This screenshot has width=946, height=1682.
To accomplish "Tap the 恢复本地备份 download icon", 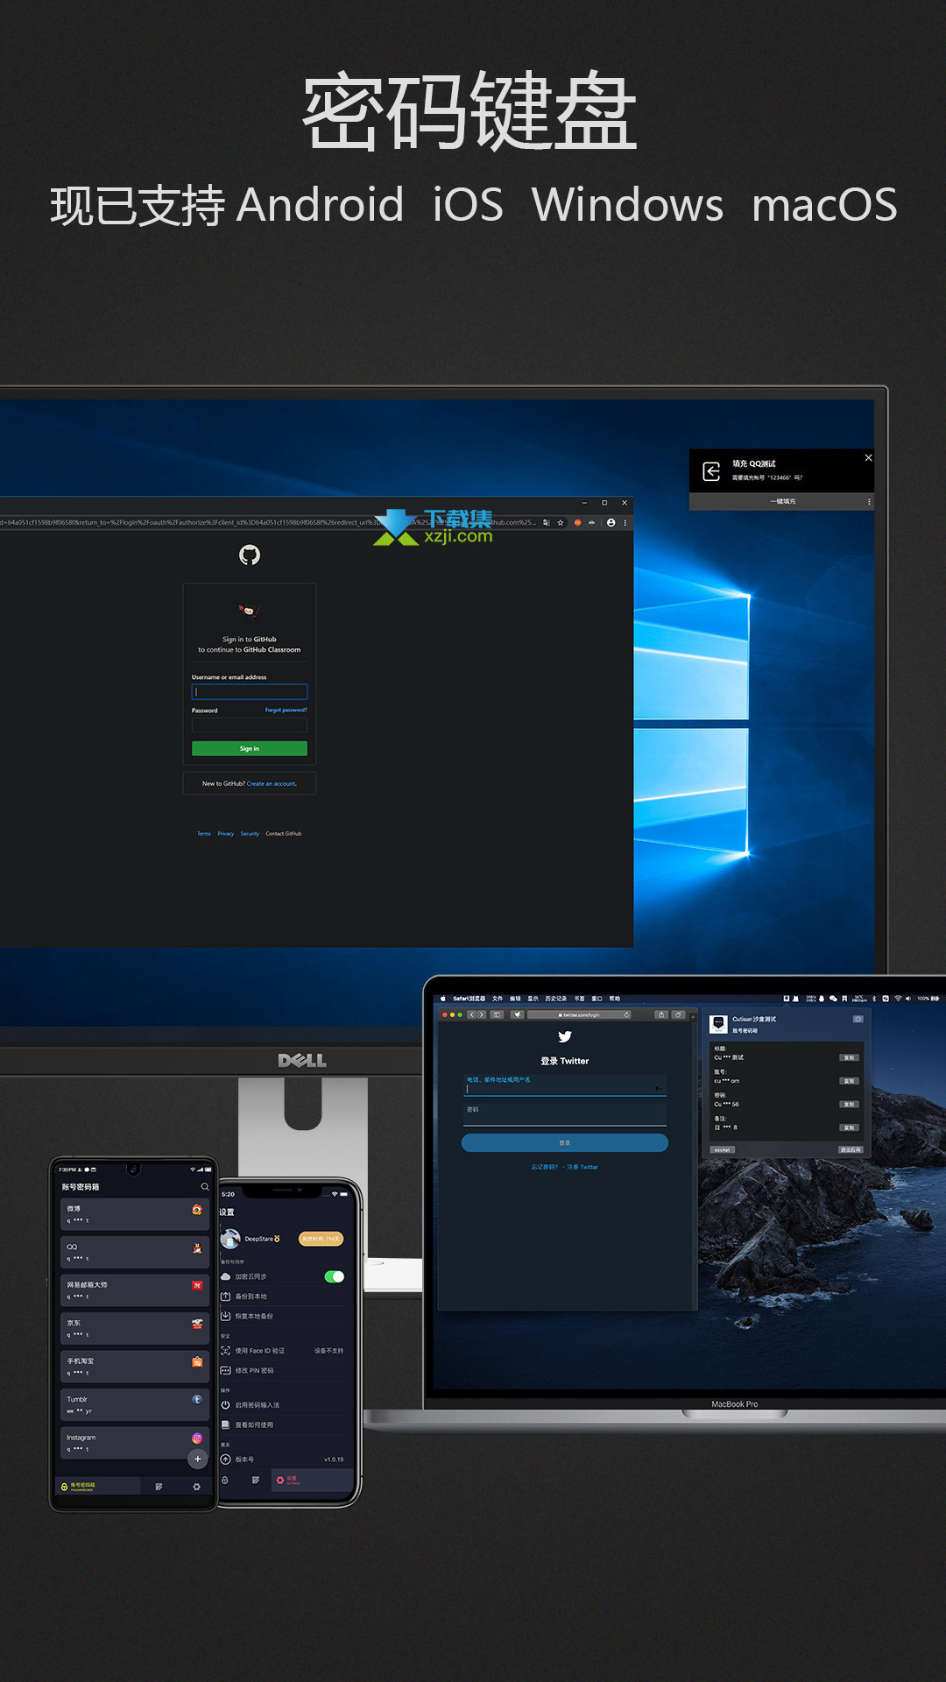I will tap(225, 1316).
